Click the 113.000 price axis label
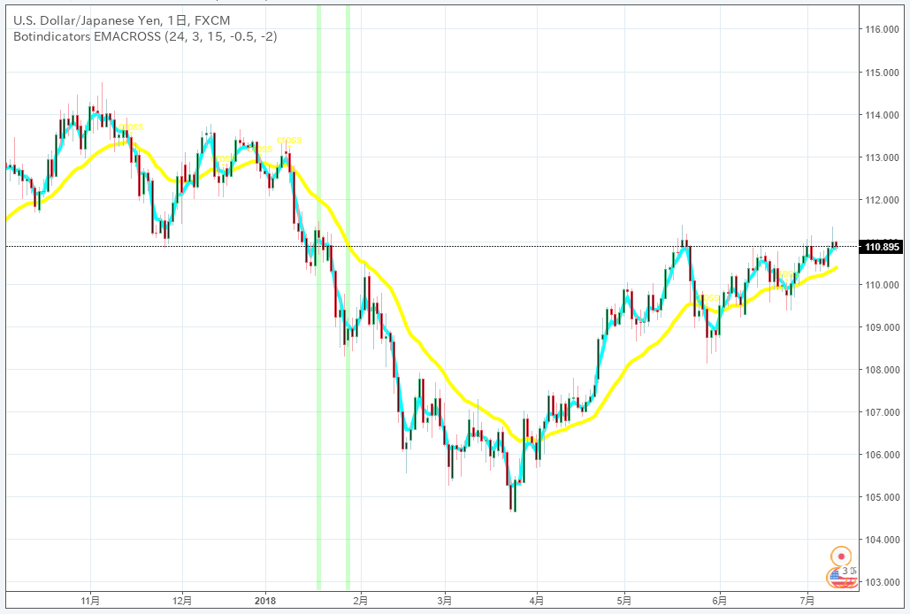The height and width of the screenshot is (614, 910). [x=883, y=157]
